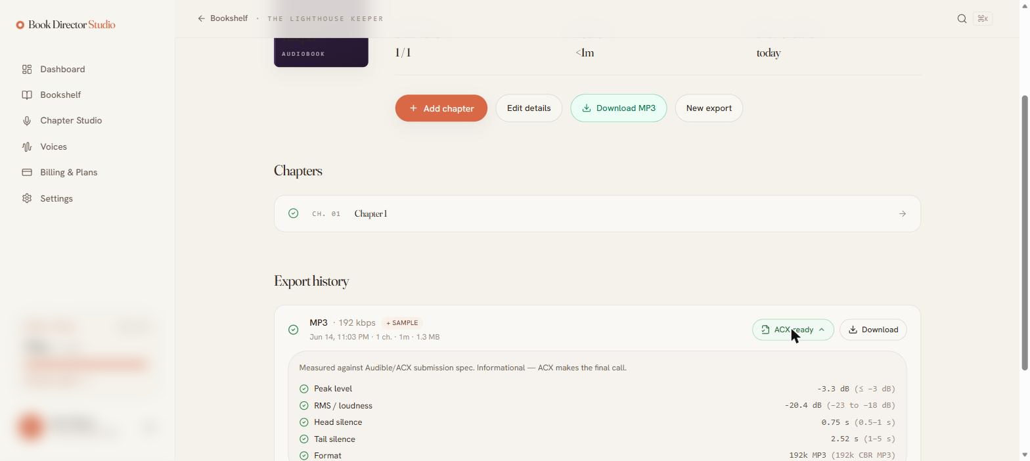The width and height of the screenshot is (1030, 461).
Task: Open the Chapter 1 row
Action: [597, 213]
